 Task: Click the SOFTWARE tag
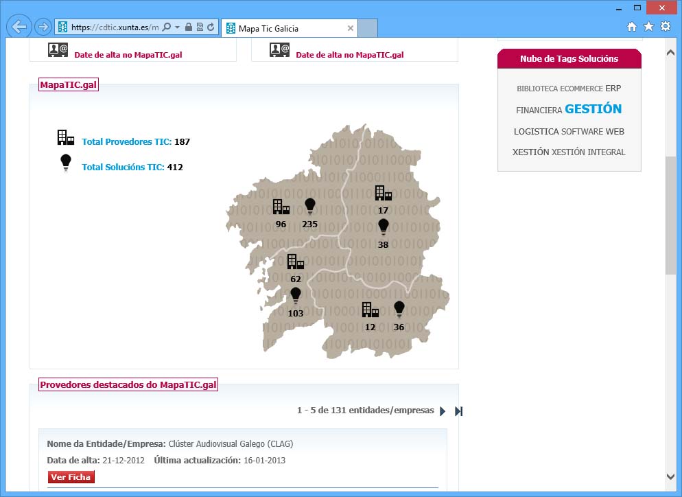pyautogui.click(x=582, y=131)
